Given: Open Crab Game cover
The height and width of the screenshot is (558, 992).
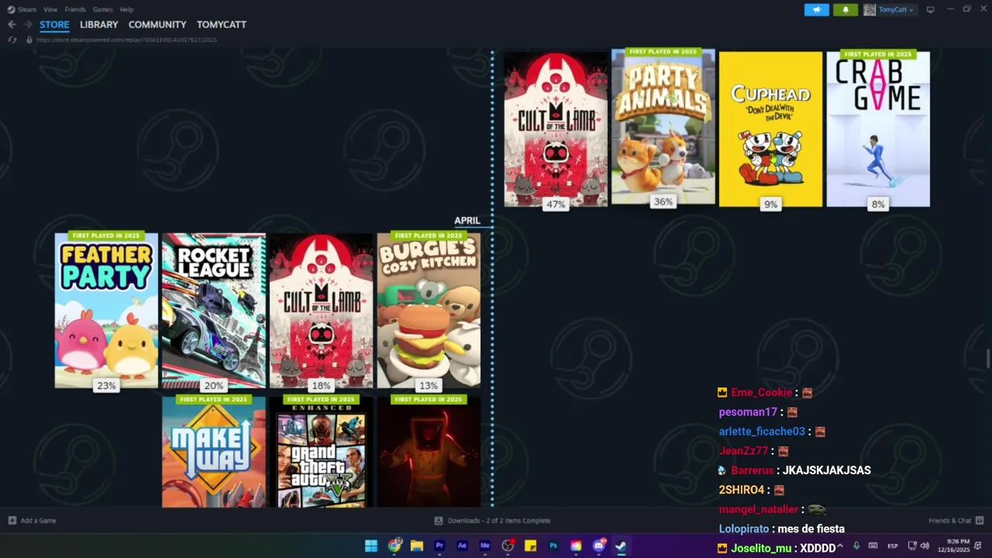Looking at the screenshot, I should point(878,129).
